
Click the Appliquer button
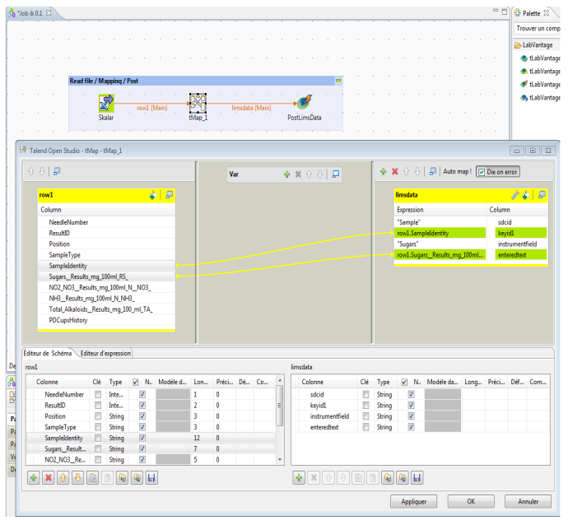pos(414,502)
